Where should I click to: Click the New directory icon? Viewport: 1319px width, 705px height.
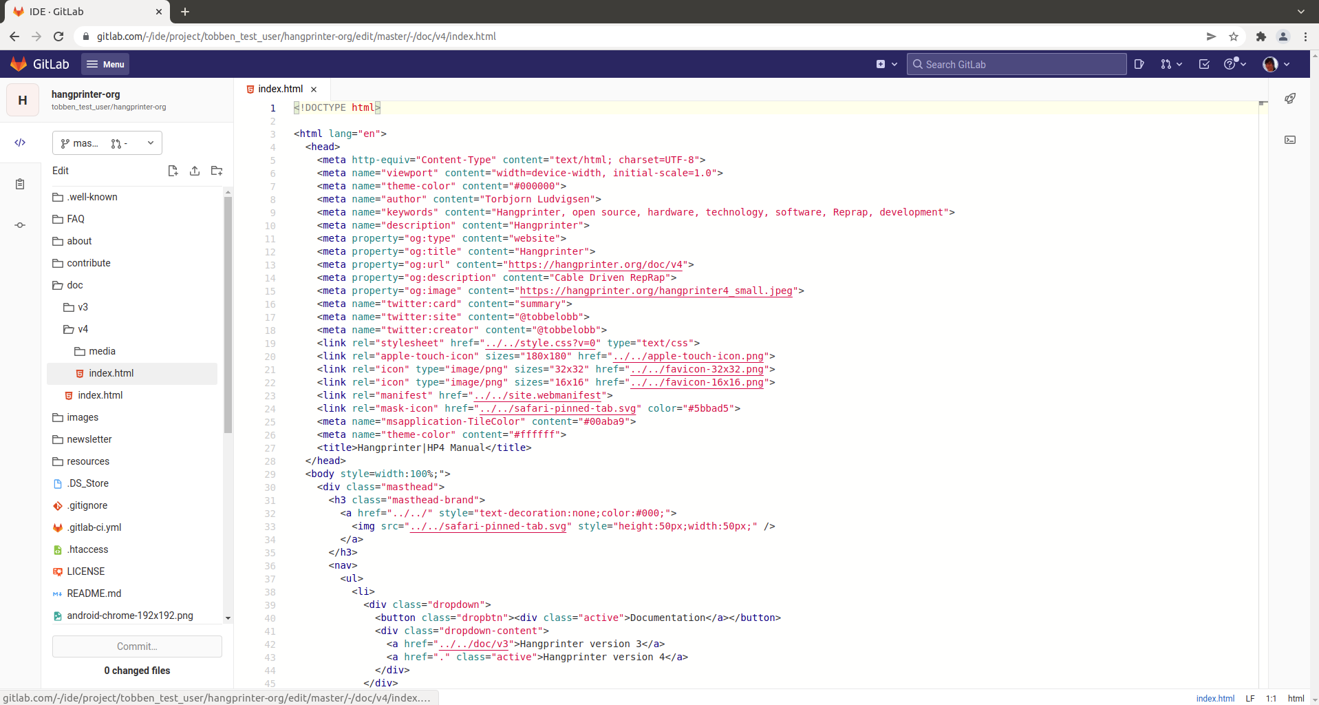(217, 171)
